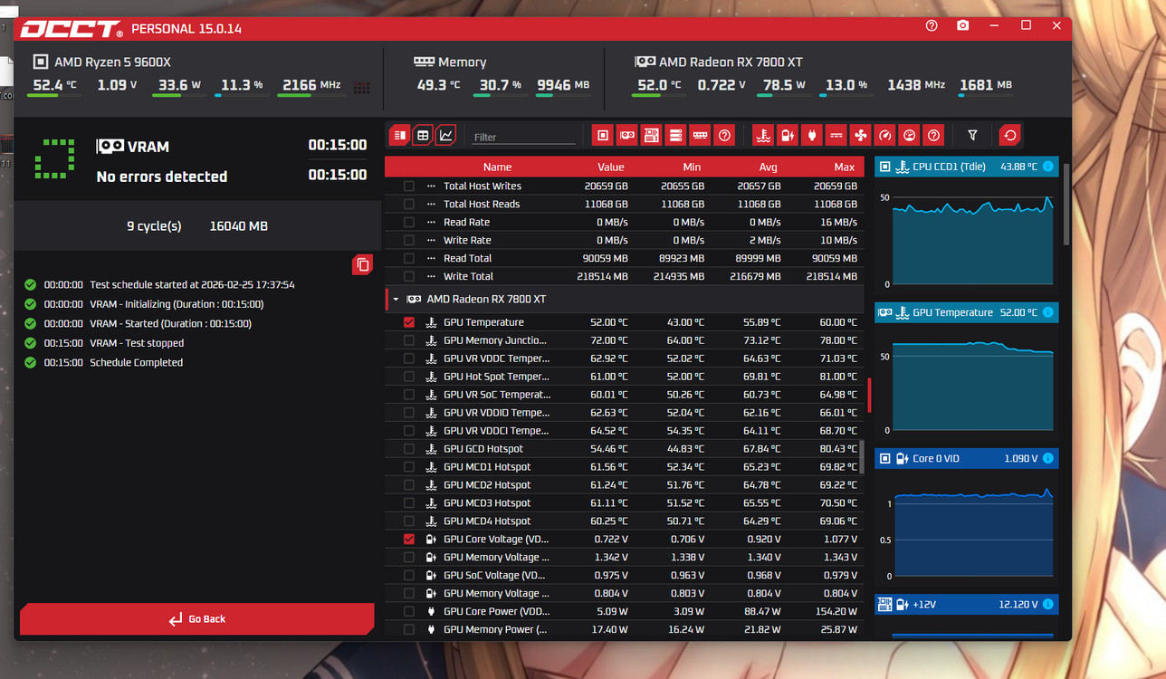Open the funnel filter options icon
The width and height of the screenshot is (1166, 679).
point(972,136)
